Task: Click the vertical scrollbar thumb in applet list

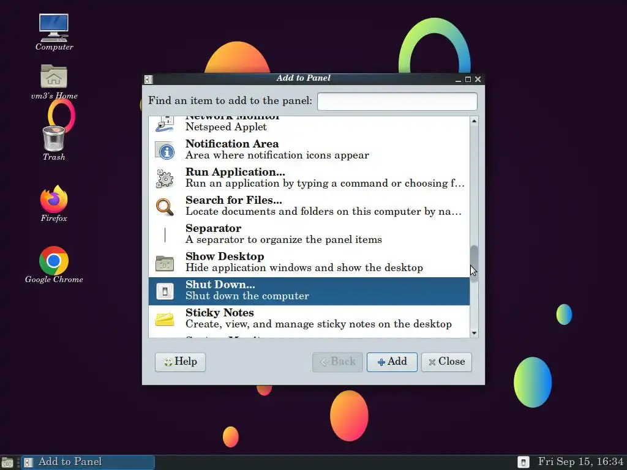Action: tap(474, 264)
